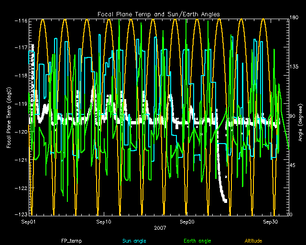Select the Sep30 date tick label
306x245 pixels.
(x=270, y=222)
